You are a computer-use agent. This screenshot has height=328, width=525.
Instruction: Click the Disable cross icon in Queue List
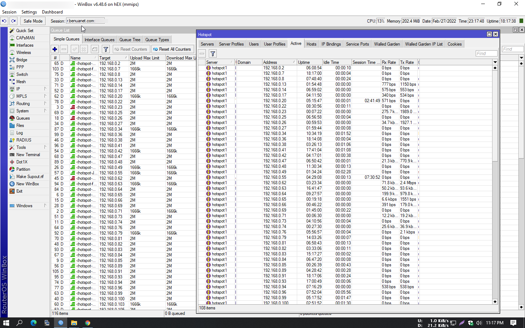[84, 49]
